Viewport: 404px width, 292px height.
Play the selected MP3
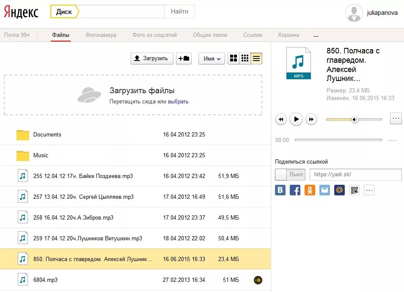point(296,119)
